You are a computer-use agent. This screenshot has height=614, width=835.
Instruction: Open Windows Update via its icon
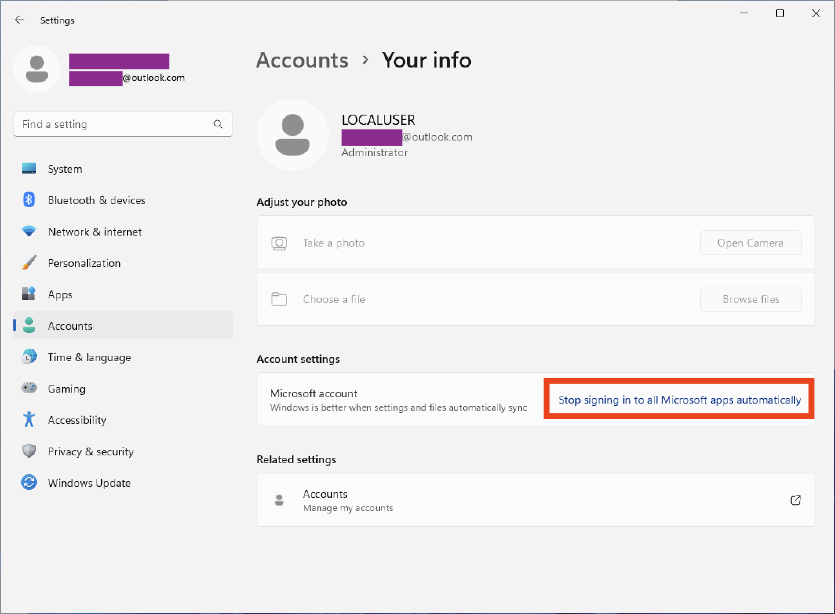point(29,482)
